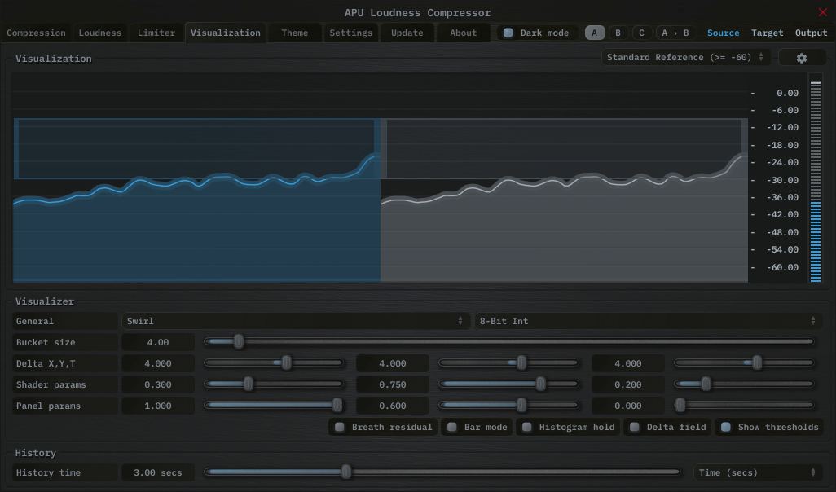836x492 pixels.
Task: Enable Bar mode checkbox
Action: (x=452, y=427)
